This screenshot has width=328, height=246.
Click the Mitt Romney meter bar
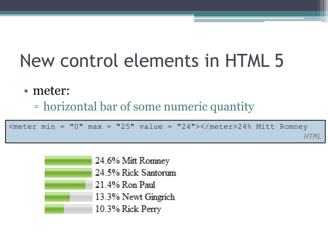69,161
